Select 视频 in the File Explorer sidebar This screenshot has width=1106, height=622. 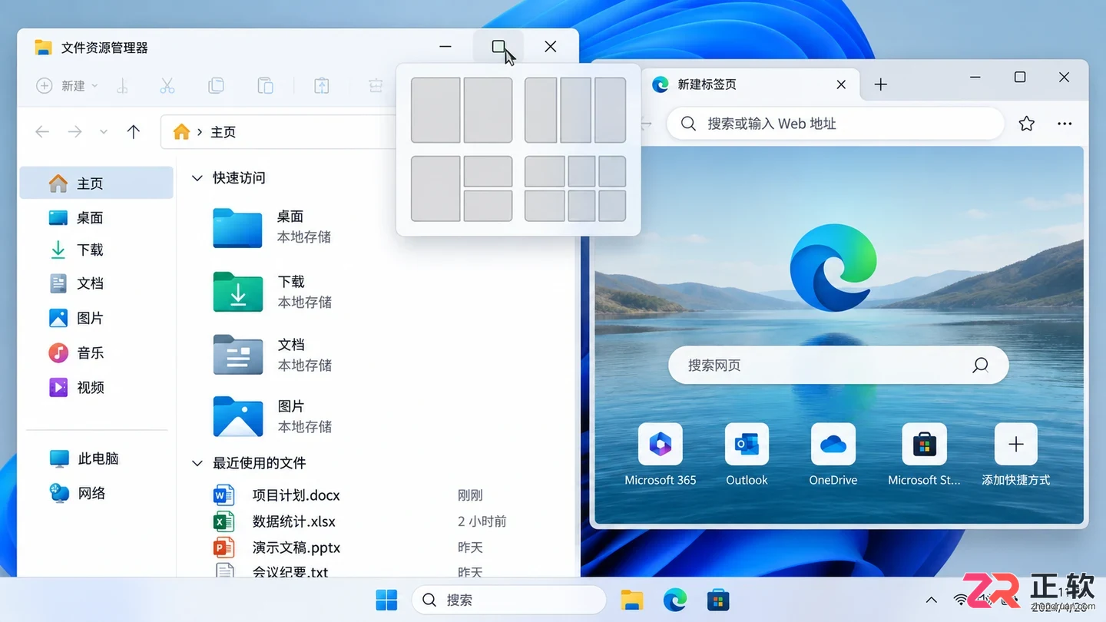97,388
